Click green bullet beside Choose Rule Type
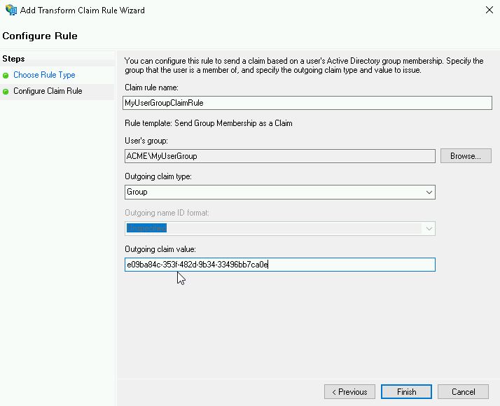 6,76
